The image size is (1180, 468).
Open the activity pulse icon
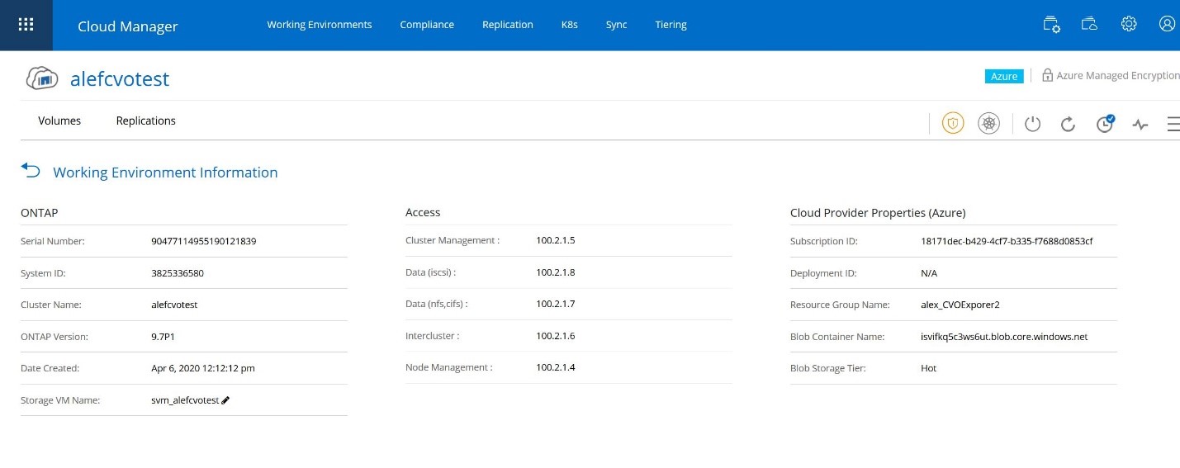[x=1140, y=125]
